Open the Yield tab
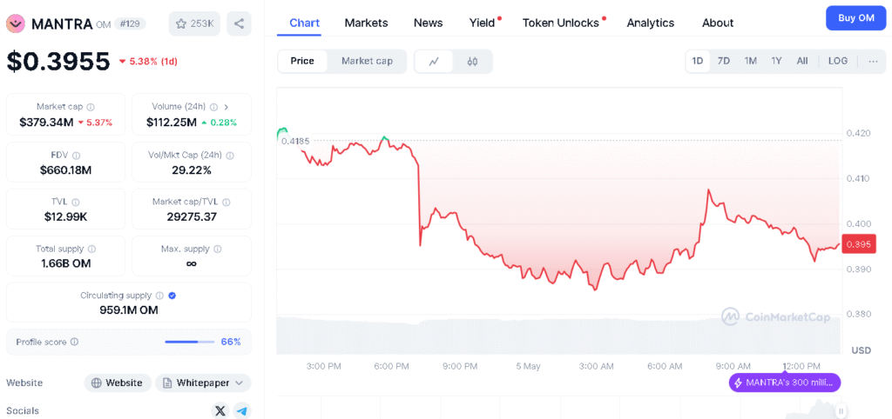Image resolution: width=892 pixels, height=419 pixels. coord(482,23)
